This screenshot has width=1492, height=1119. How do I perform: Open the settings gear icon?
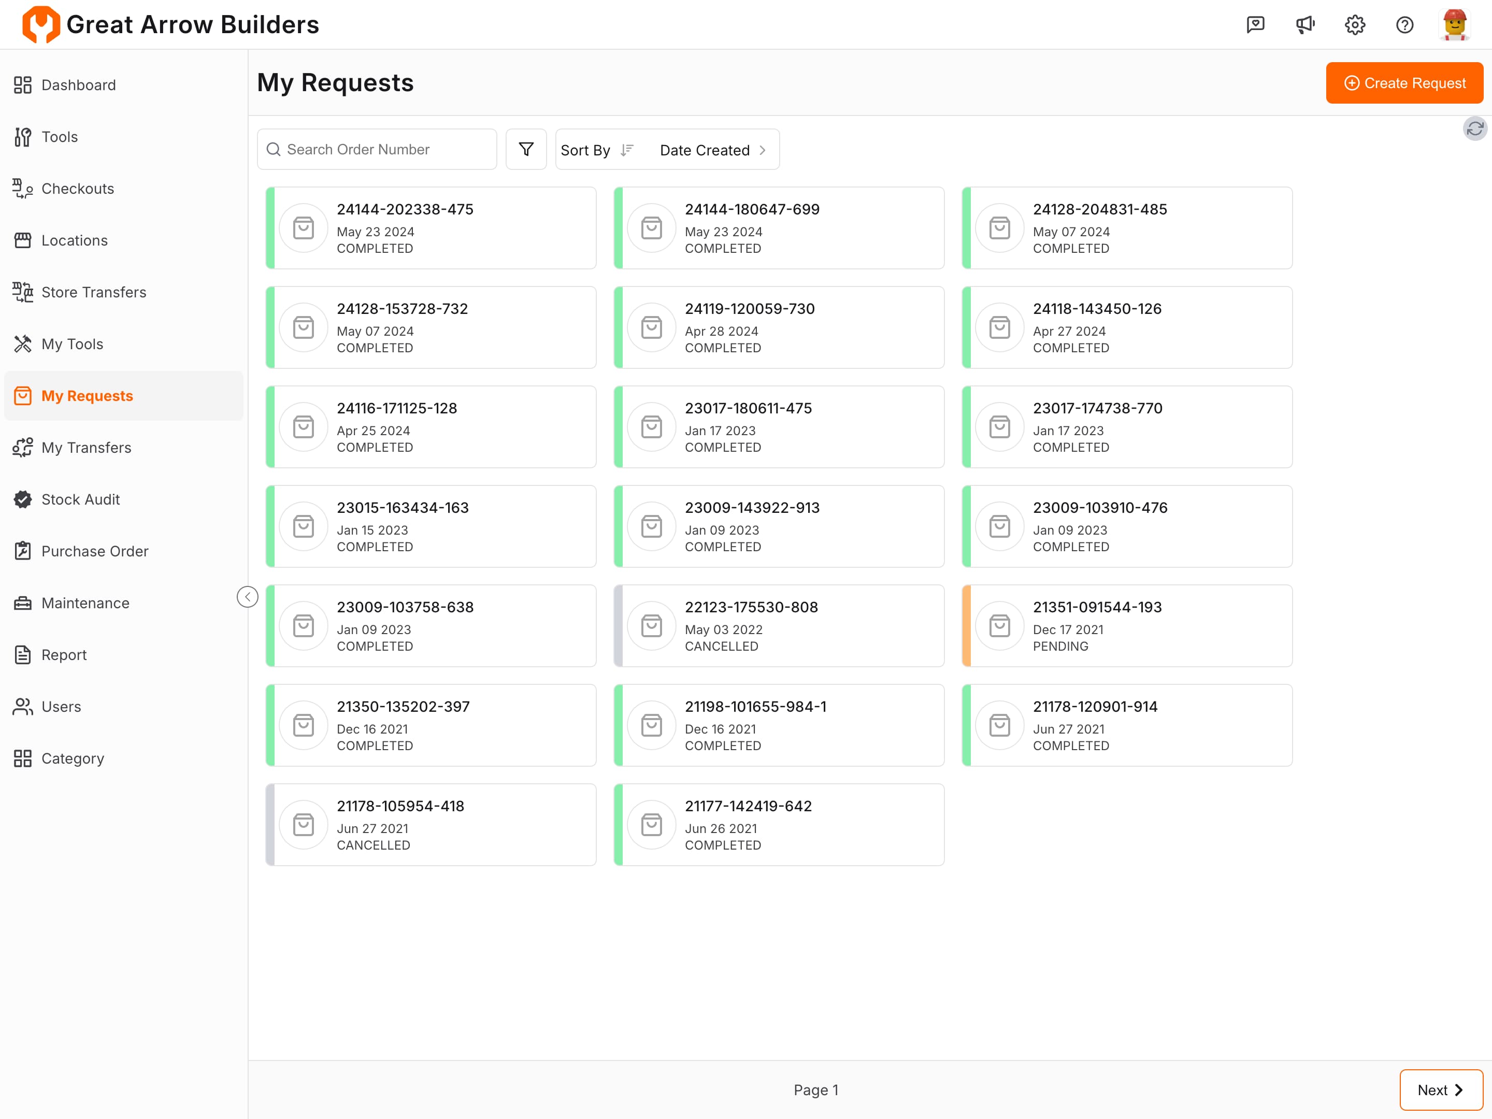coord(1354,25)
